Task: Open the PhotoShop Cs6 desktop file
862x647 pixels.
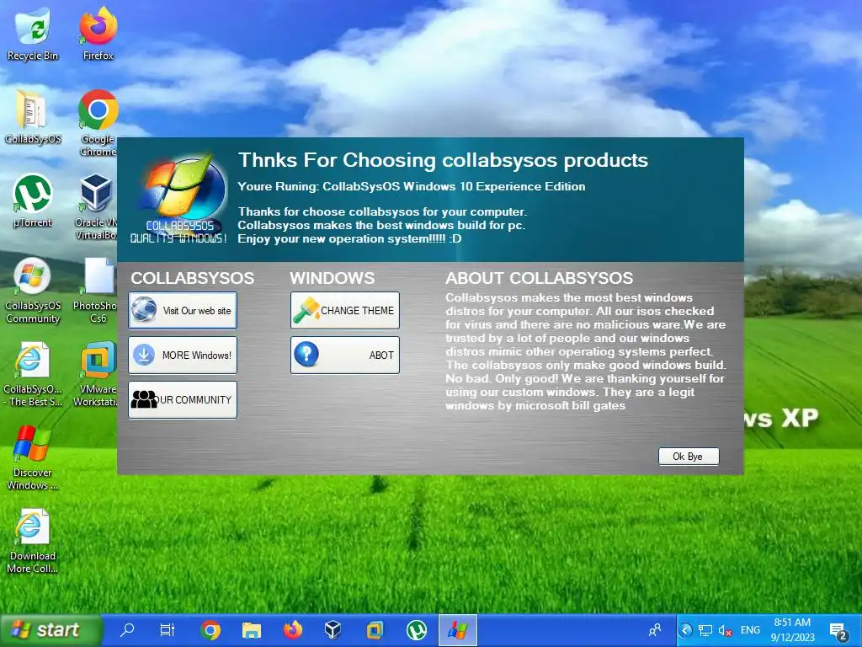Action: 96,290
